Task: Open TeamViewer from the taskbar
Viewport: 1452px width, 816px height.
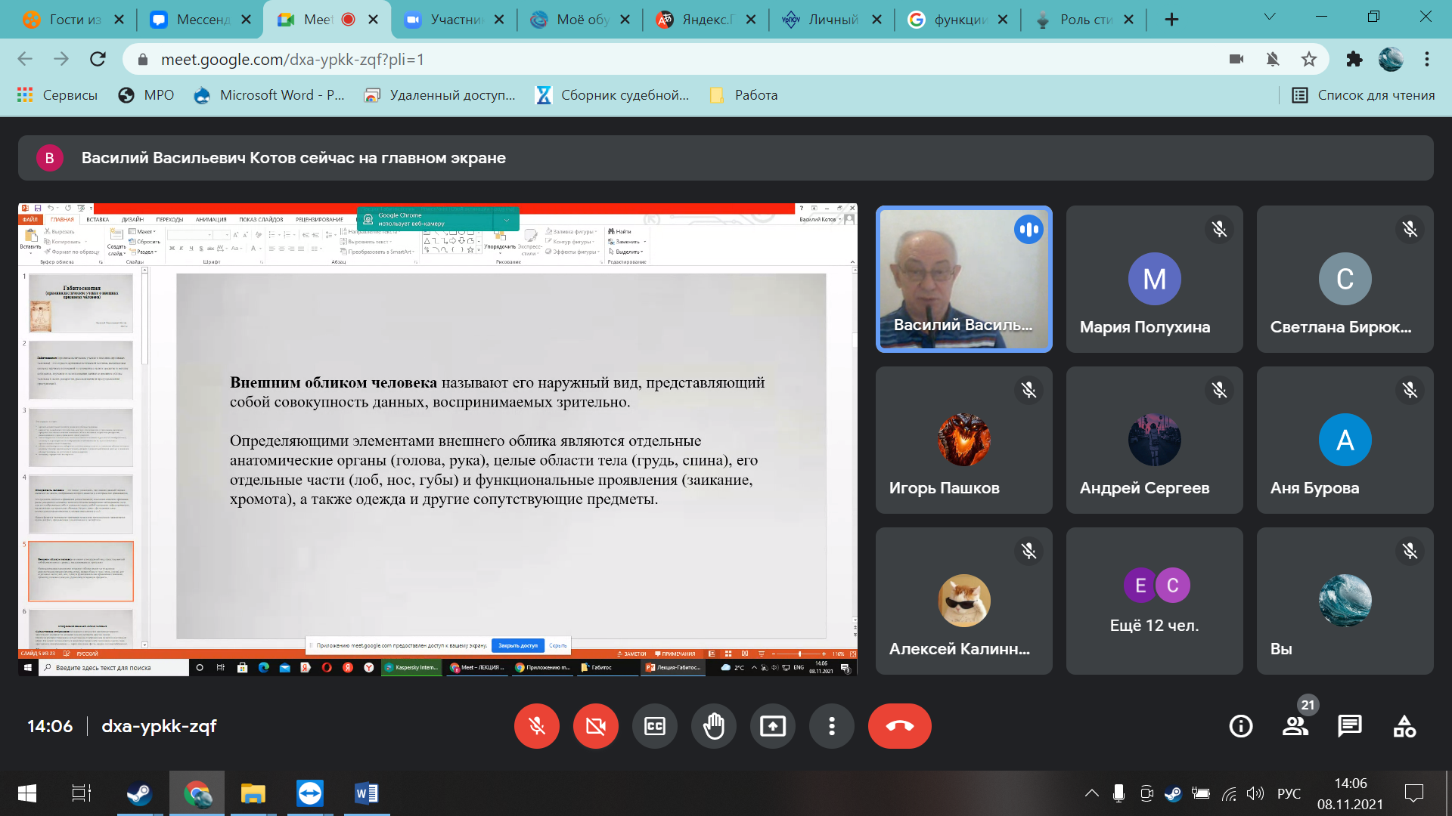Action: (310, 793)
